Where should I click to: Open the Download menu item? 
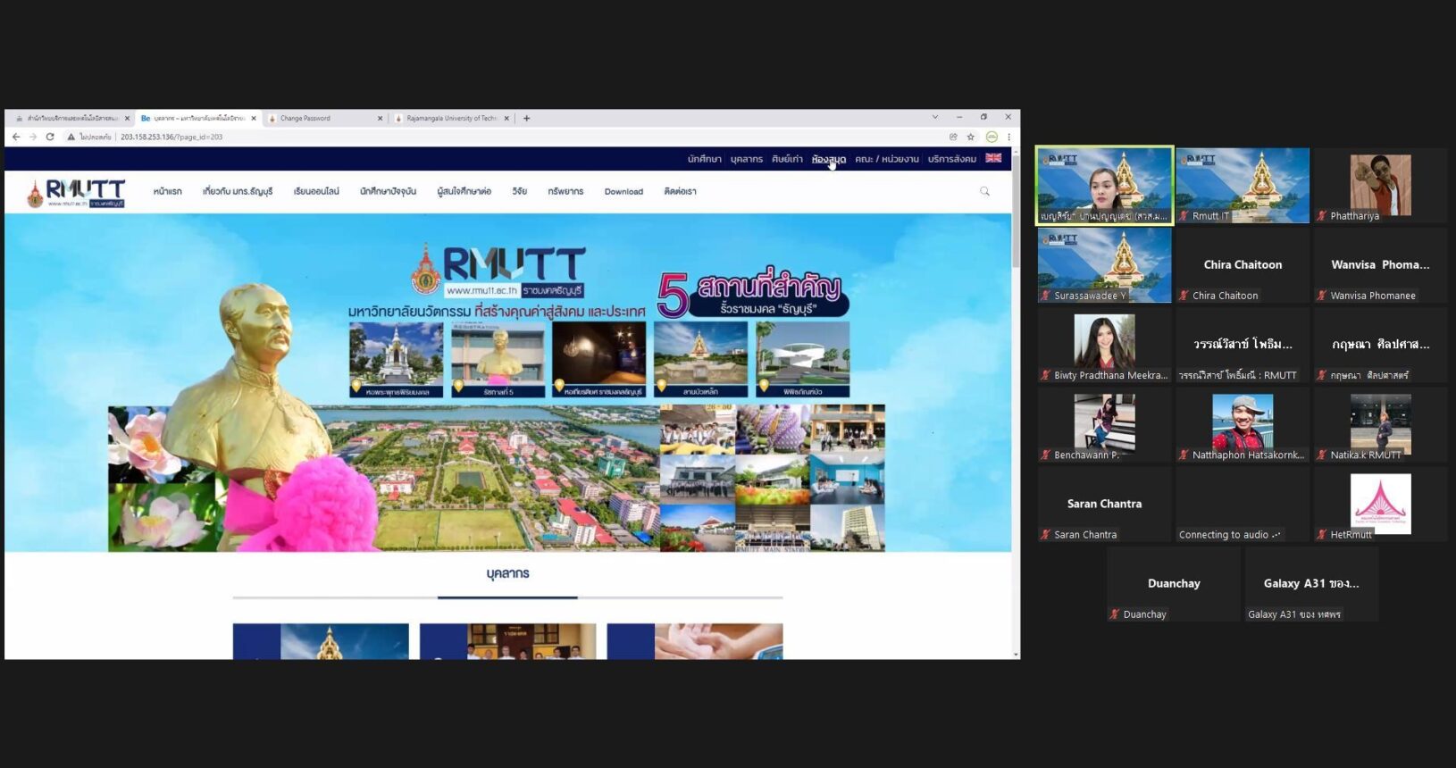[623, 191]
